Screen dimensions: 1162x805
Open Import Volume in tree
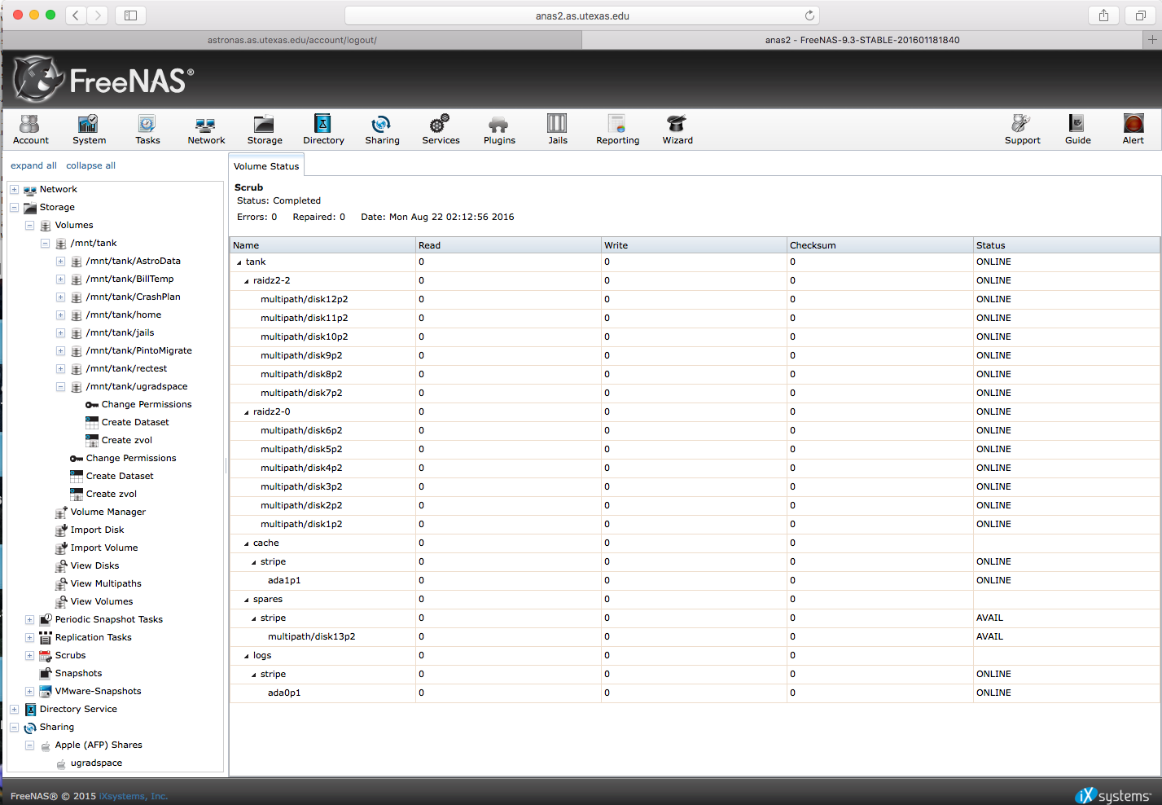104,548
